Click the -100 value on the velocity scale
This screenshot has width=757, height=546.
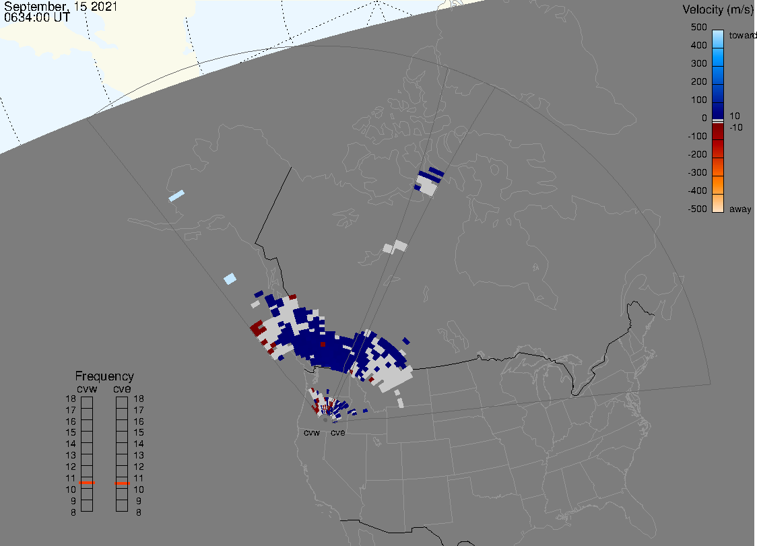pos(697,136)
